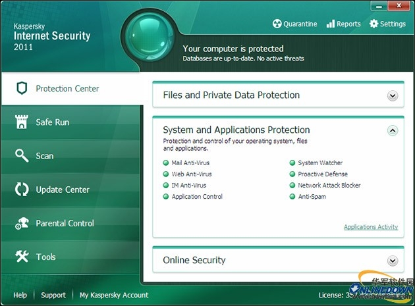Click the Safe Run castle icon
The image size is (415, 306).
click(22, 122)
